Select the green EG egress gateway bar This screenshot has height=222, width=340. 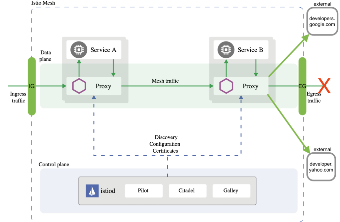point(302,86)
